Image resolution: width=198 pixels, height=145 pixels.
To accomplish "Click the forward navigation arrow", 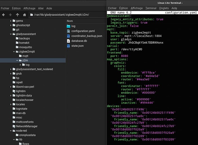I will pyautogui.click(x=10, y=14).
